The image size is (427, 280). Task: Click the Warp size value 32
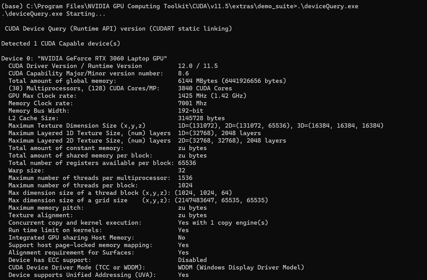[181, 170]
